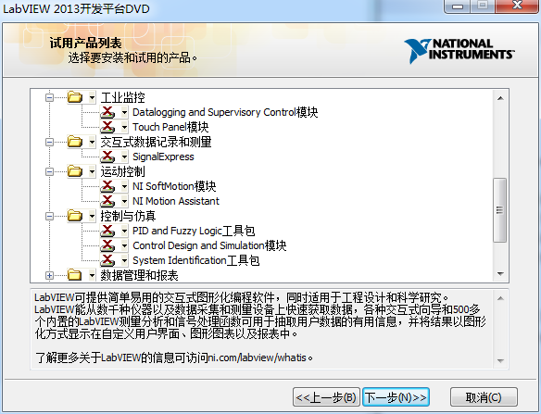The image size is (541, 414).
Task: Click the red X icon beside Touch Panel模块
Action: [107, 127]
